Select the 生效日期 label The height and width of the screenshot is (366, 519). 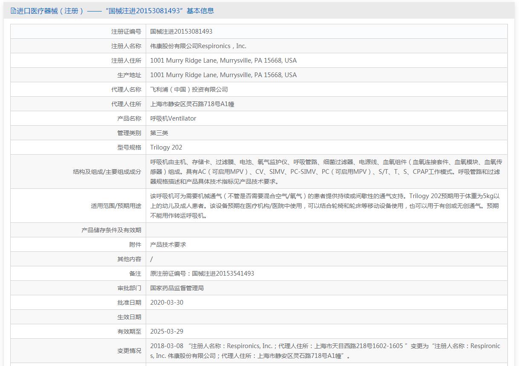[x=129, y=317]
